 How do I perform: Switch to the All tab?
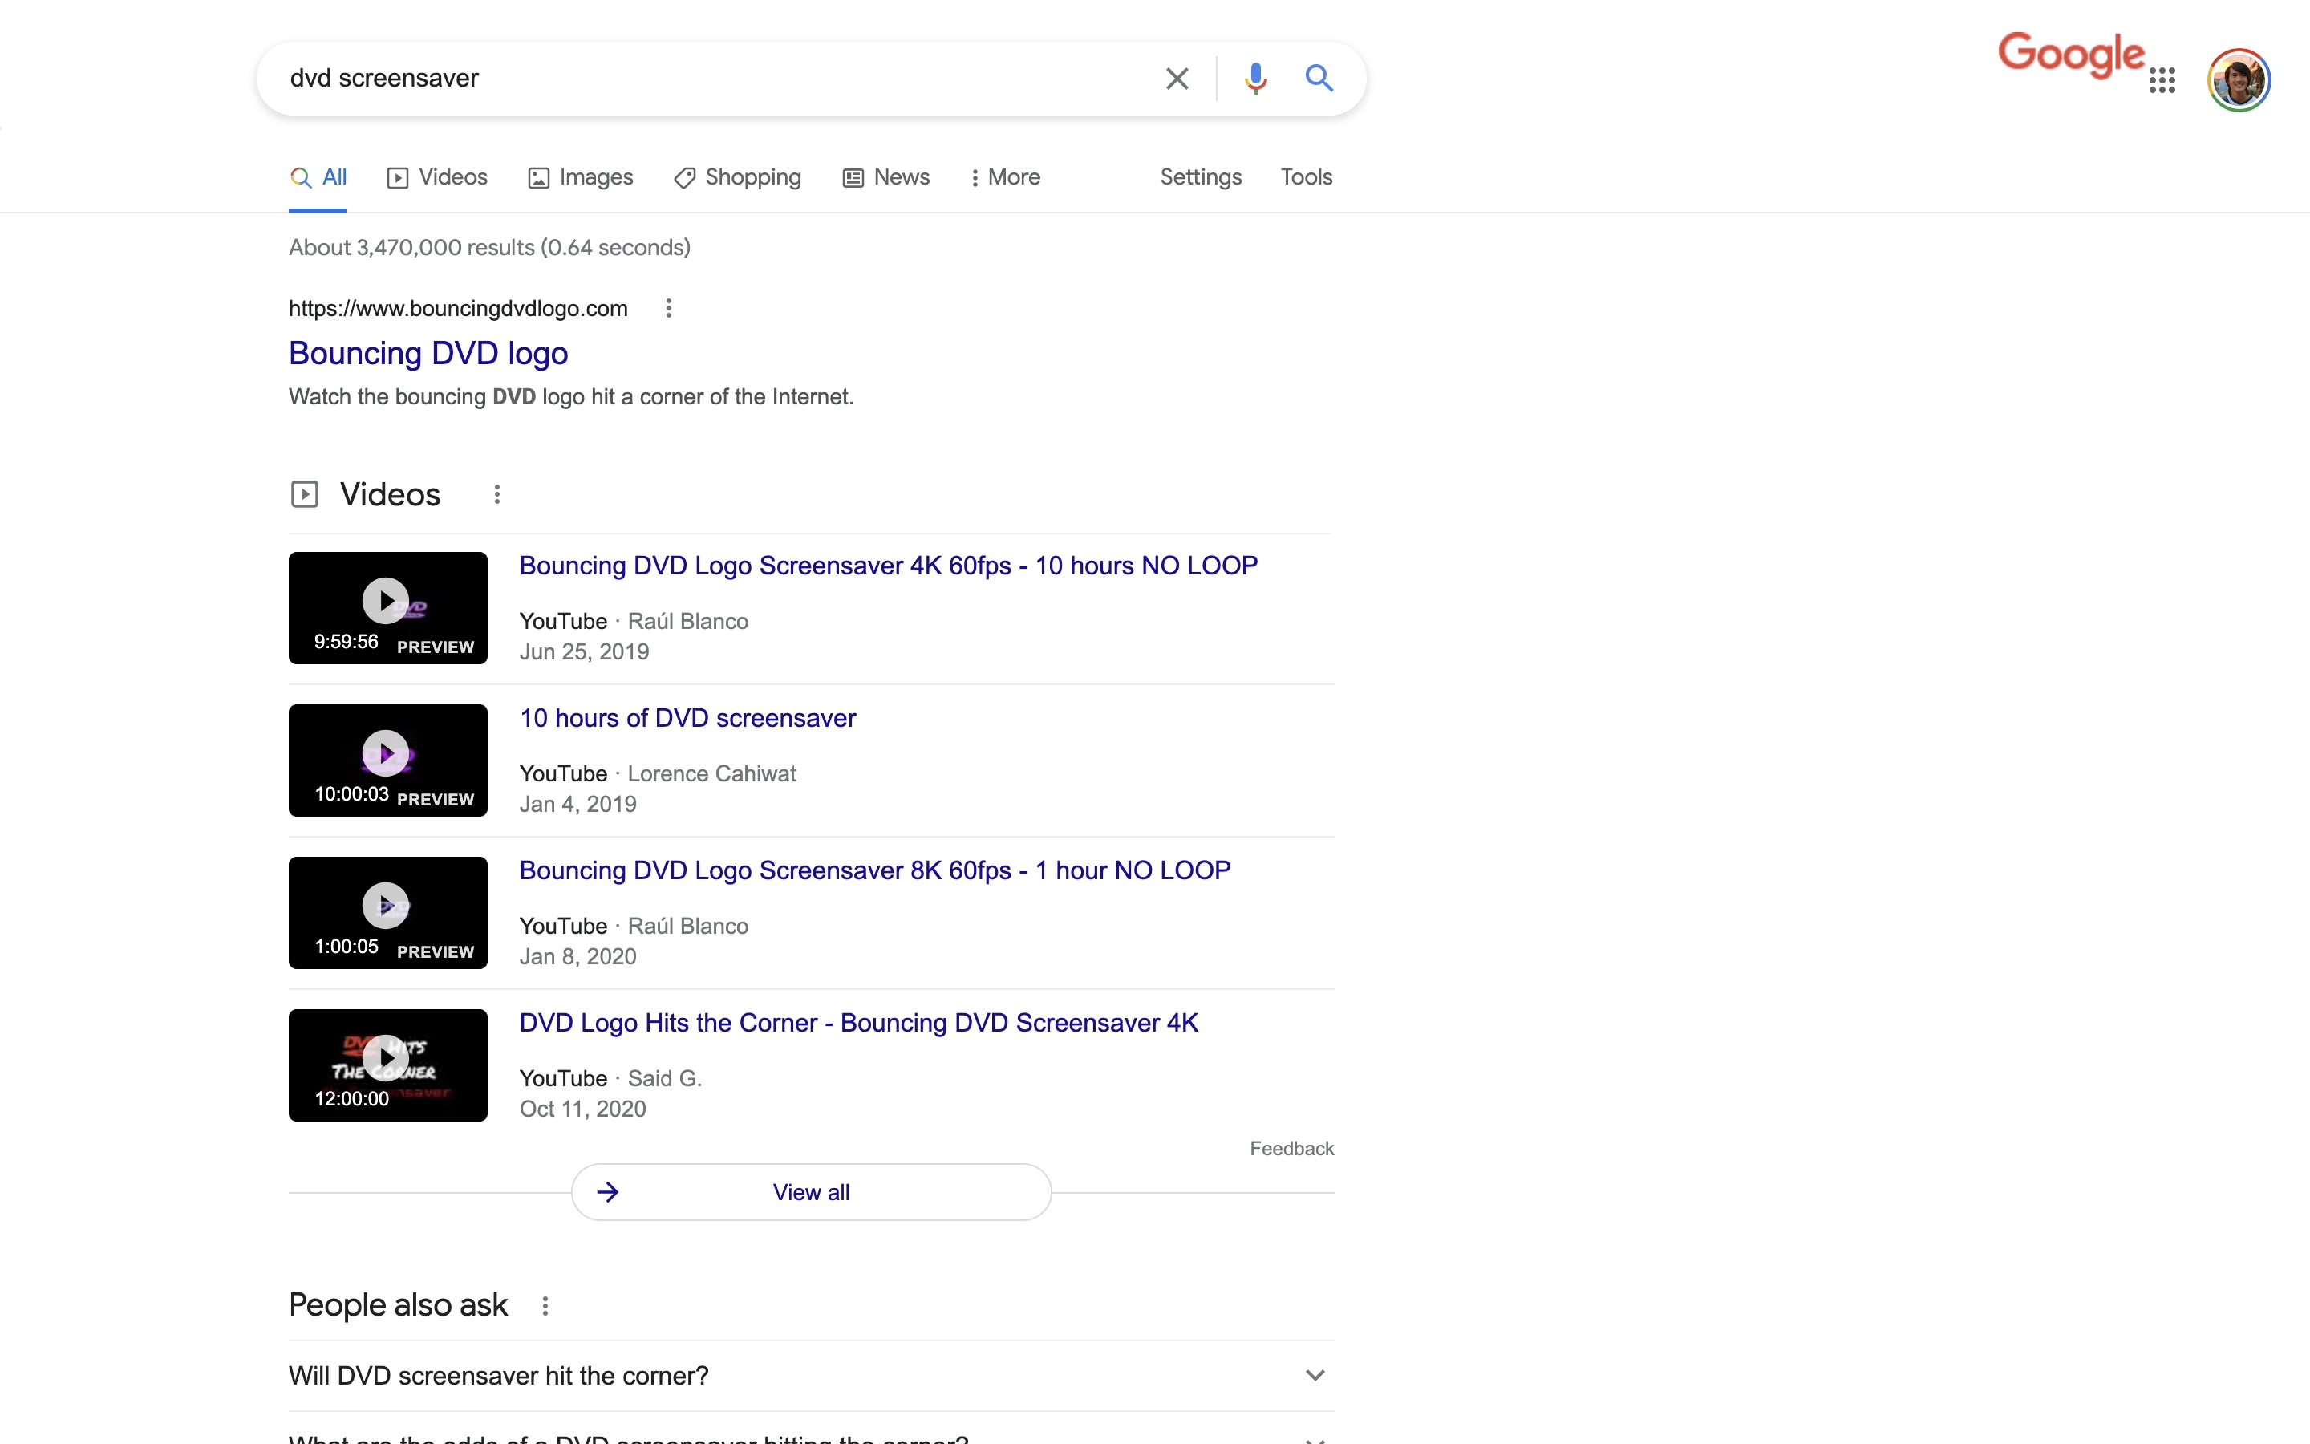point(318,177)
